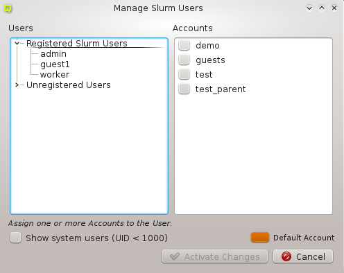Close the Manage Slurm Users window
Screen dimensions: 344x273
tap(334, 8)
